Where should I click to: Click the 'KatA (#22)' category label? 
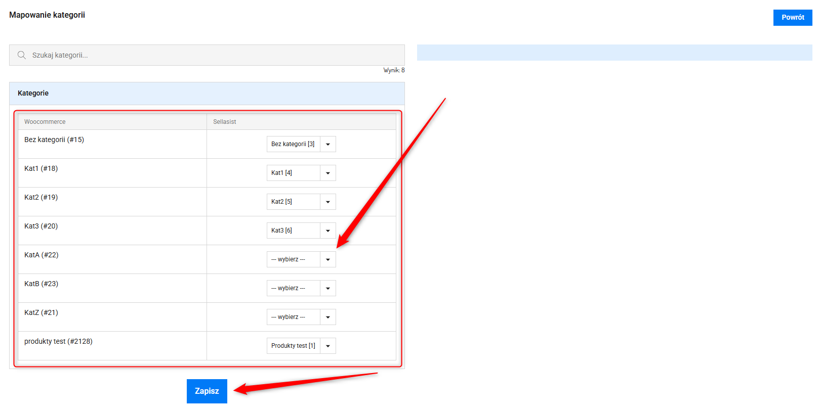(42, 255)
